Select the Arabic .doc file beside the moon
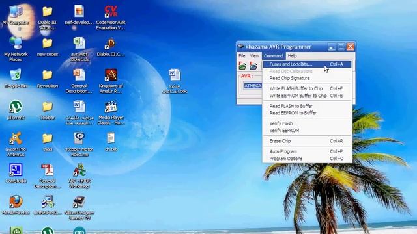This screenshot has height=234, width=417. pos(175,81)
